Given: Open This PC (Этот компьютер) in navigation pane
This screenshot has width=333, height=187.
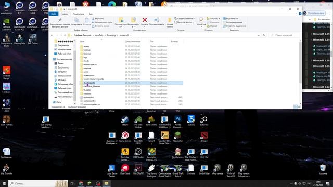Looking at the screenshot, I should [65, 59].
